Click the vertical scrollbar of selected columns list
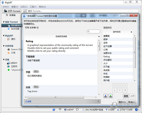 click(135, 52)
